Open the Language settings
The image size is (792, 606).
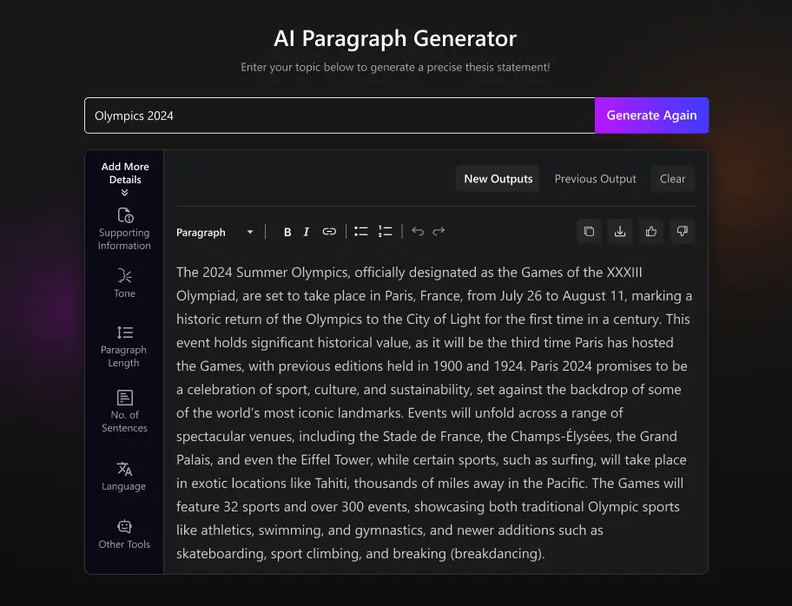coord(123,477)
